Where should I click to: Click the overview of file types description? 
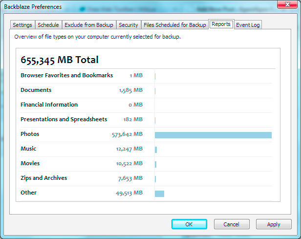98,37
